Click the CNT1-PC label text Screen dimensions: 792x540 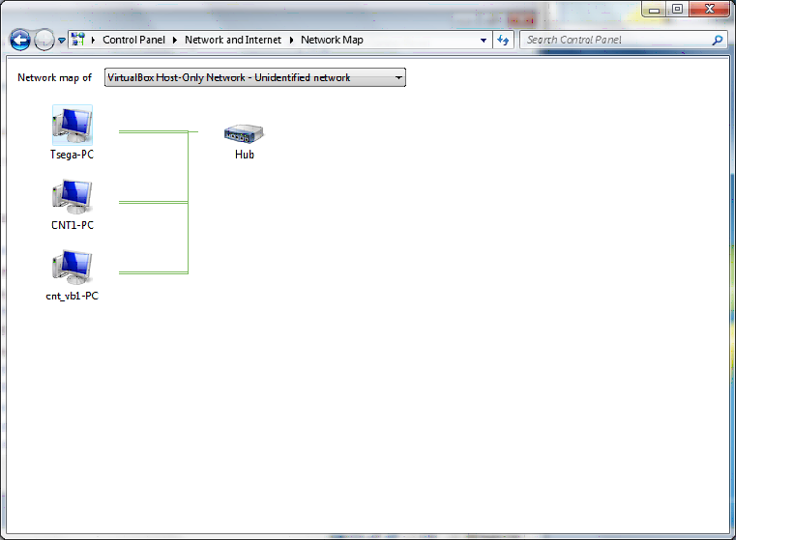pyautogui.click(x=73, y=225)
